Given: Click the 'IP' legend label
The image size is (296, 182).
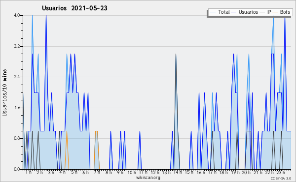Looking at the screenshot, I should (269, 12).
